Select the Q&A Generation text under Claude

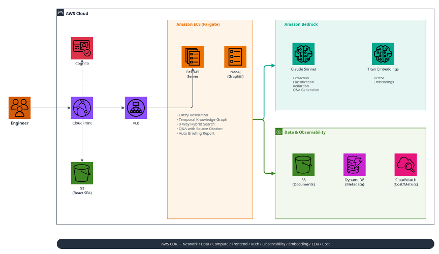(306, 90)
